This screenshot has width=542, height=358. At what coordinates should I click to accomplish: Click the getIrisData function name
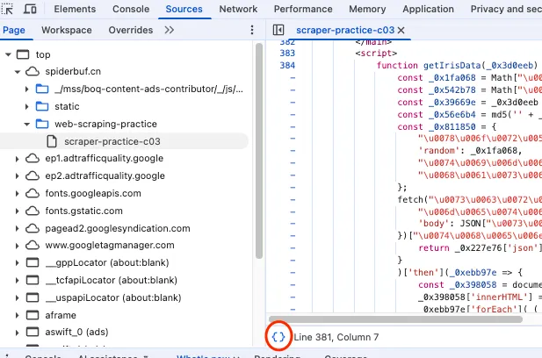click(452, 65)
